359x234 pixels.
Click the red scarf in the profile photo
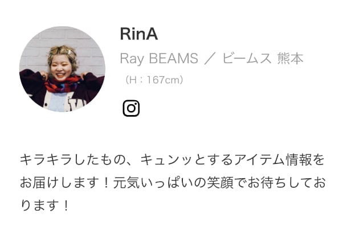62,85
